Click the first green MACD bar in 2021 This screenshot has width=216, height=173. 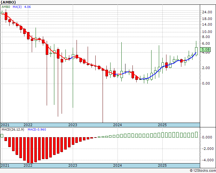(2, 136)
